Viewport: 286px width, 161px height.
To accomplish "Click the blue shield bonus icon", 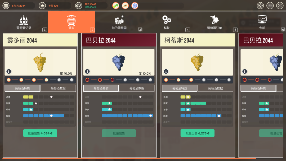I will (135, 6).
